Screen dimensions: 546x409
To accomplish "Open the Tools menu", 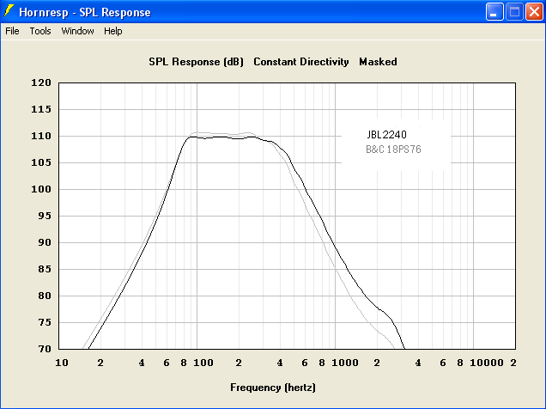I will pyautogui.click(x=40, y=31).
